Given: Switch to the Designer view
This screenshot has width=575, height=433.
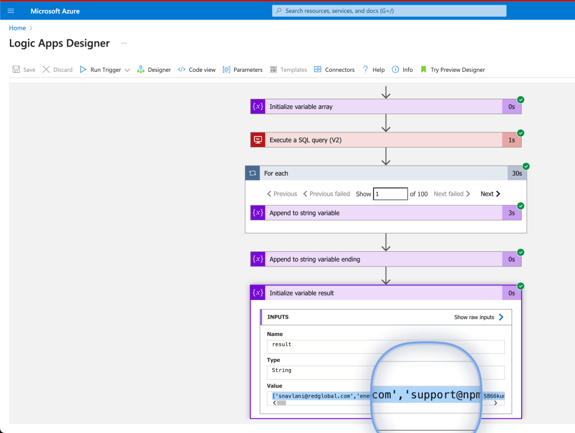Looking at the screenshot, I should click(x=154, y=70).
